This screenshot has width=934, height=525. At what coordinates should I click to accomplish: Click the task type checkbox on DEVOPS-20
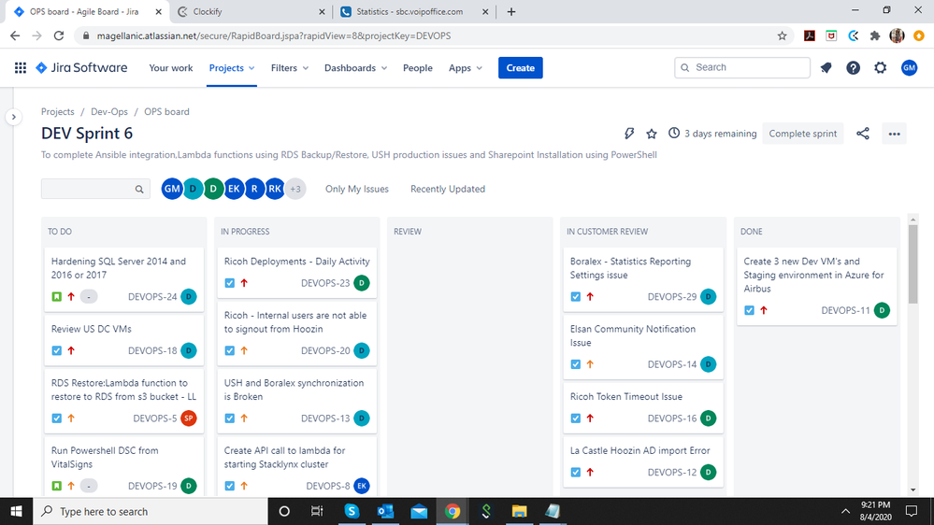[229, 350]
